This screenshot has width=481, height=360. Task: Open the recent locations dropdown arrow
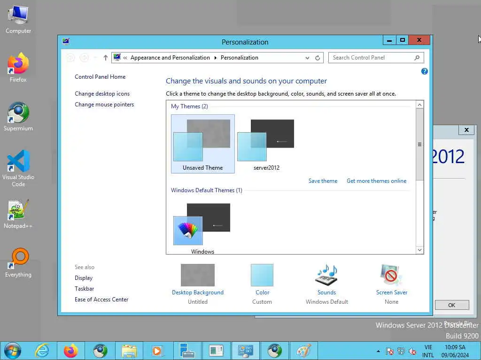point(95,58)
